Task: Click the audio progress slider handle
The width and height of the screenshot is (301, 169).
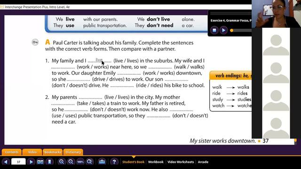Action: pos(232,30)
